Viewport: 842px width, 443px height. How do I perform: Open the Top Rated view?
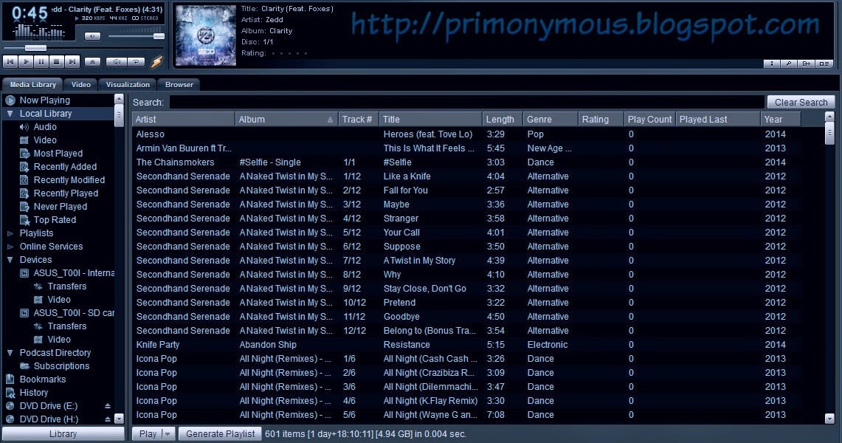click(55, 219)
